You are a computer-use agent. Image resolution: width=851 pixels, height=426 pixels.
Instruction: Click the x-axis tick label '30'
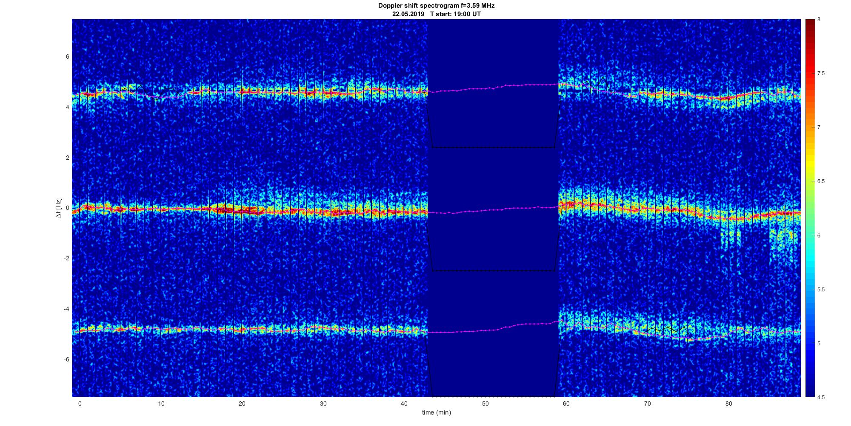coord(323,403)
